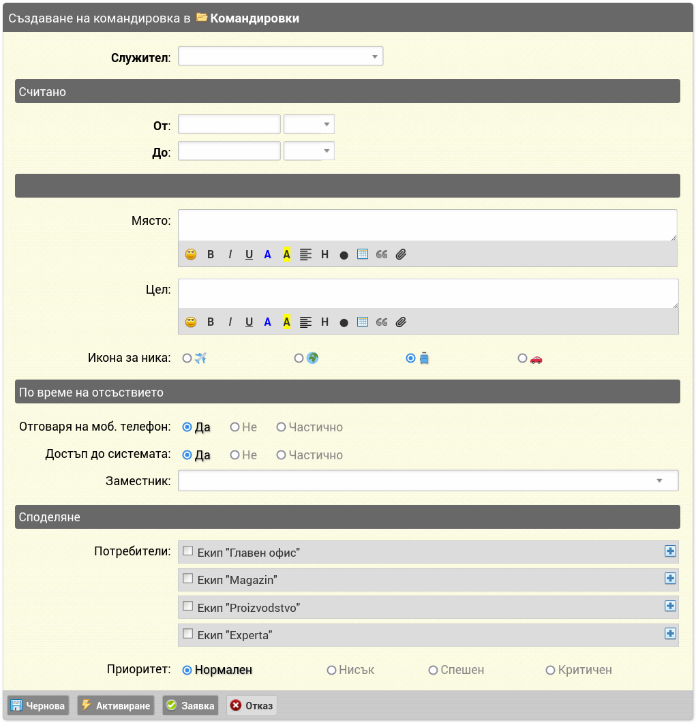This screenshot has width=696, height=723.
Task: Submit with the Заявка button
Action: (x=190, y=706)
